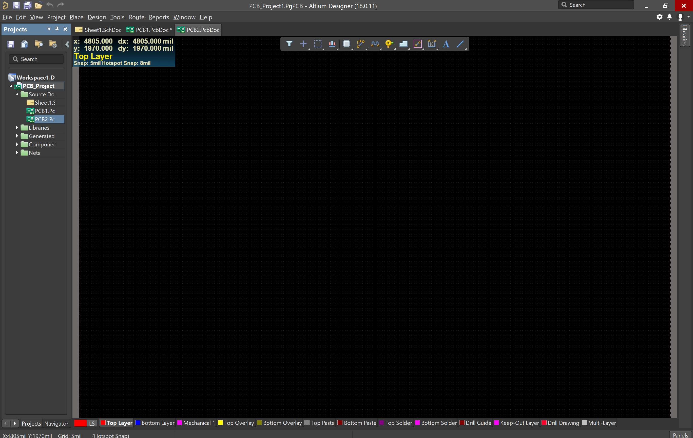Open the File menu
Image resolution: width=693 pixels, height=438 pixels.
7,17
